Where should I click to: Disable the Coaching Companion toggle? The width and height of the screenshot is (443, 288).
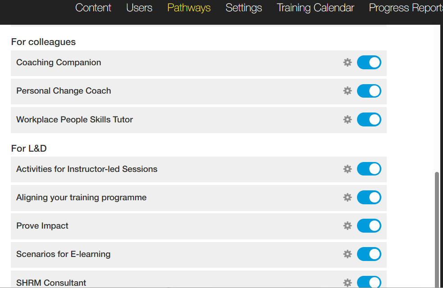369,63
